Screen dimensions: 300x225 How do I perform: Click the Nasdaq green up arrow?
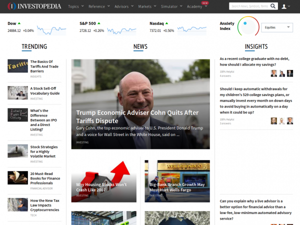[x=166, y=23]
